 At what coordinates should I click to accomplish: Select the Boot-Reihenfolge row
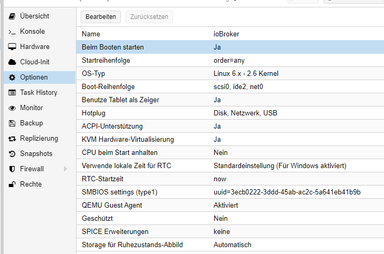click(230, 86)
